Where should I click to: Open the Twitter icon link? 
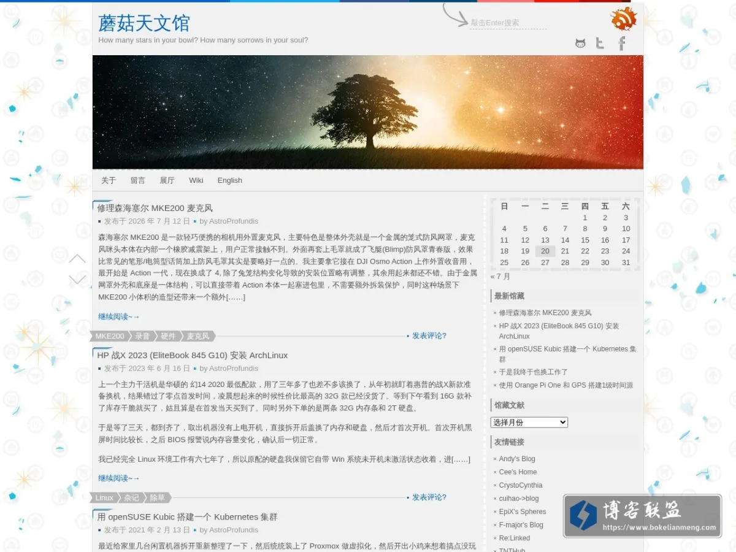tap(600, 44)
